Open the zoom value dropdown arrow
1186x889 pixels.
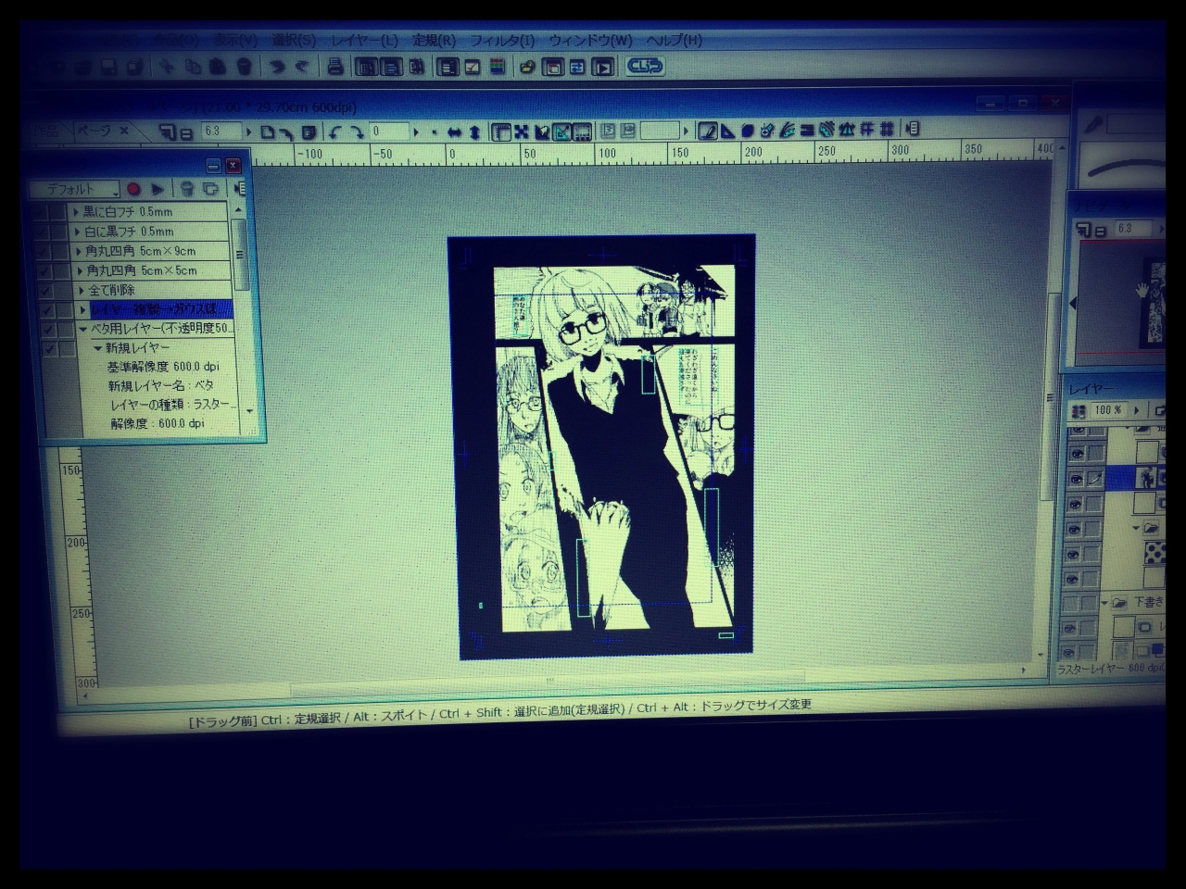click(x=248, y=131)
